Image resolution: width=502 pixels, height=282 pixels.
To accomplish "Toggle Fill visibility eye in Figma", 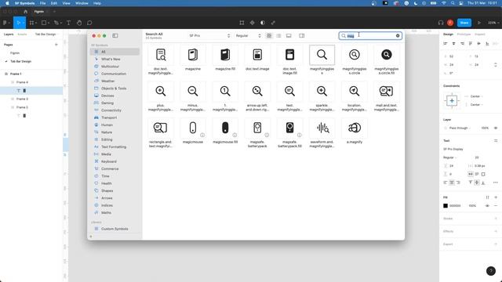I will point(487,205).
